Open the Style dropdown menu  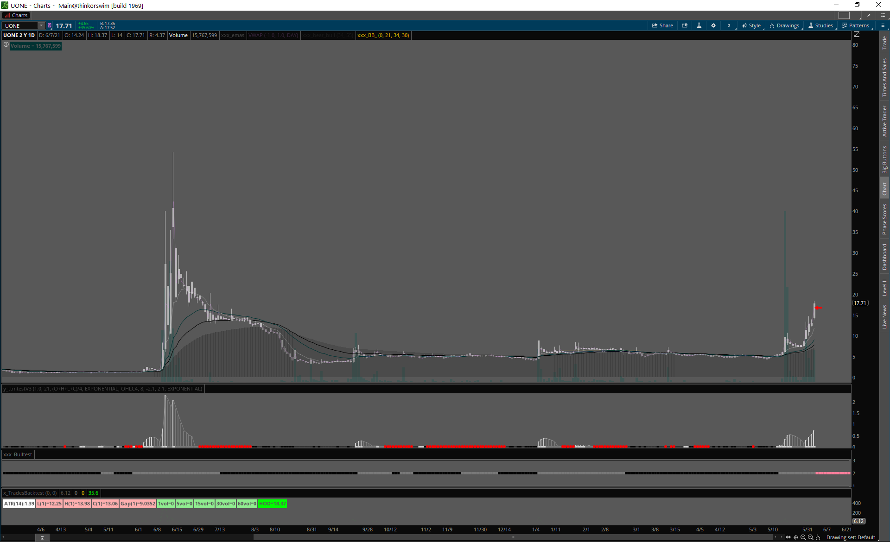point(751,25)
